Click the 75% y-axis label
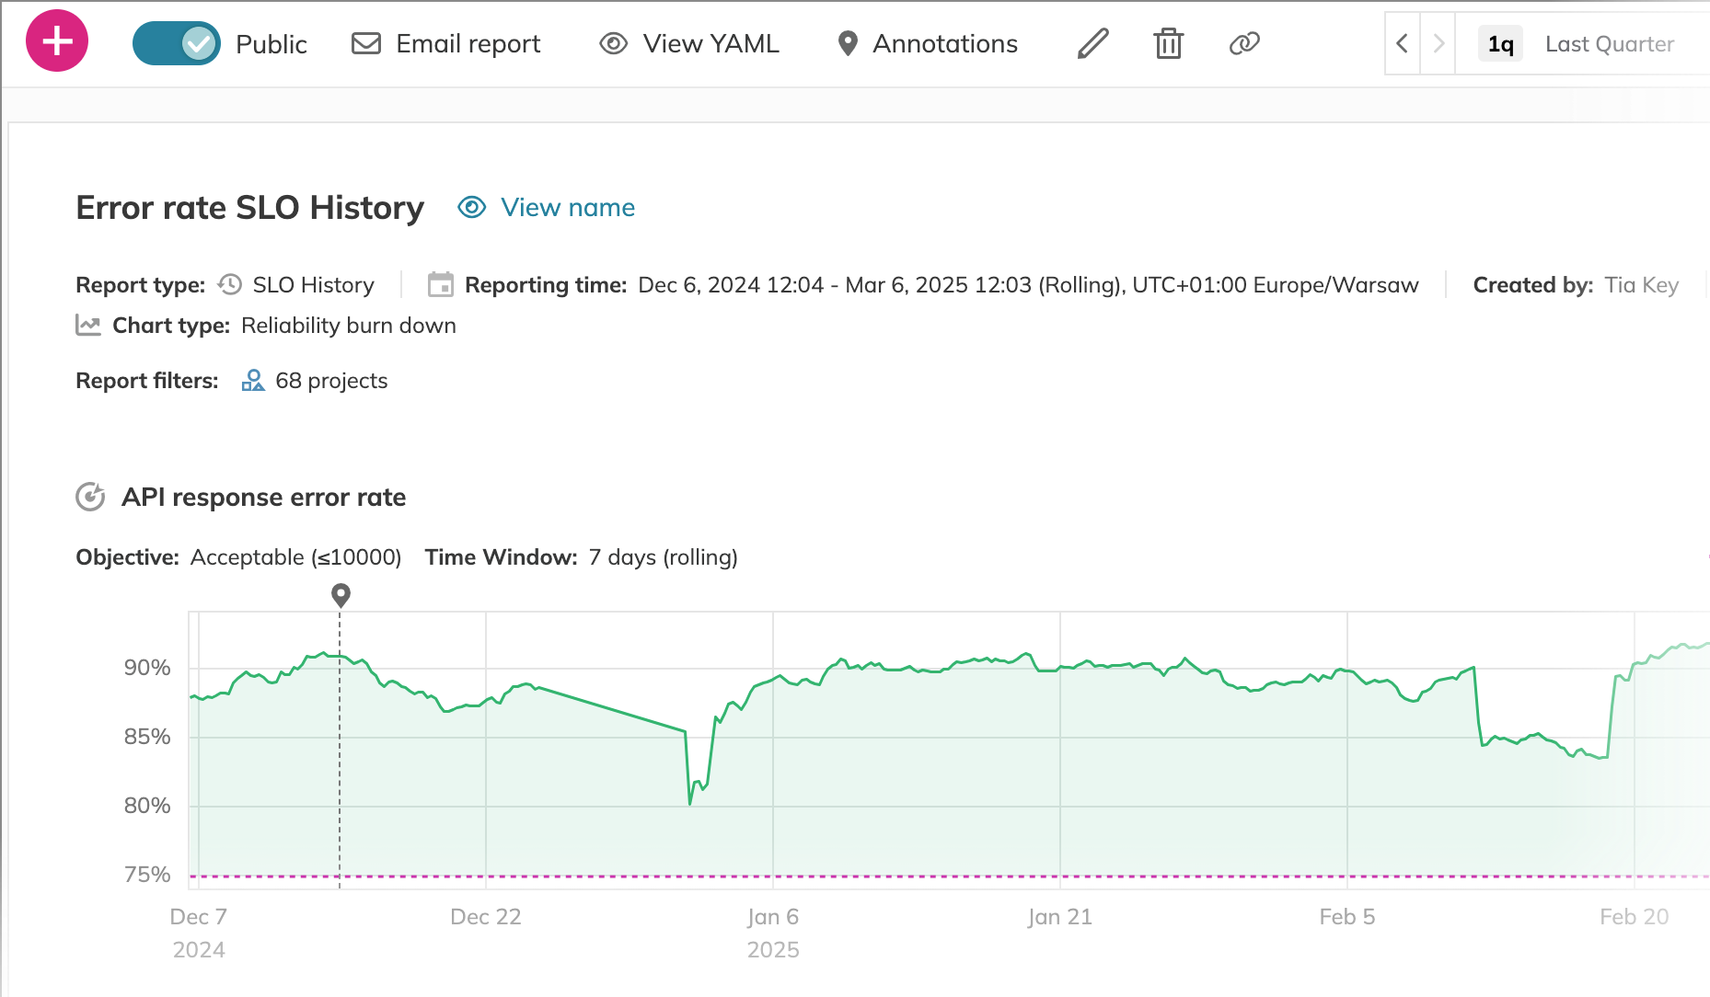Image resolution: width=1710 pixels, height=997 pixels. [147, 875]
